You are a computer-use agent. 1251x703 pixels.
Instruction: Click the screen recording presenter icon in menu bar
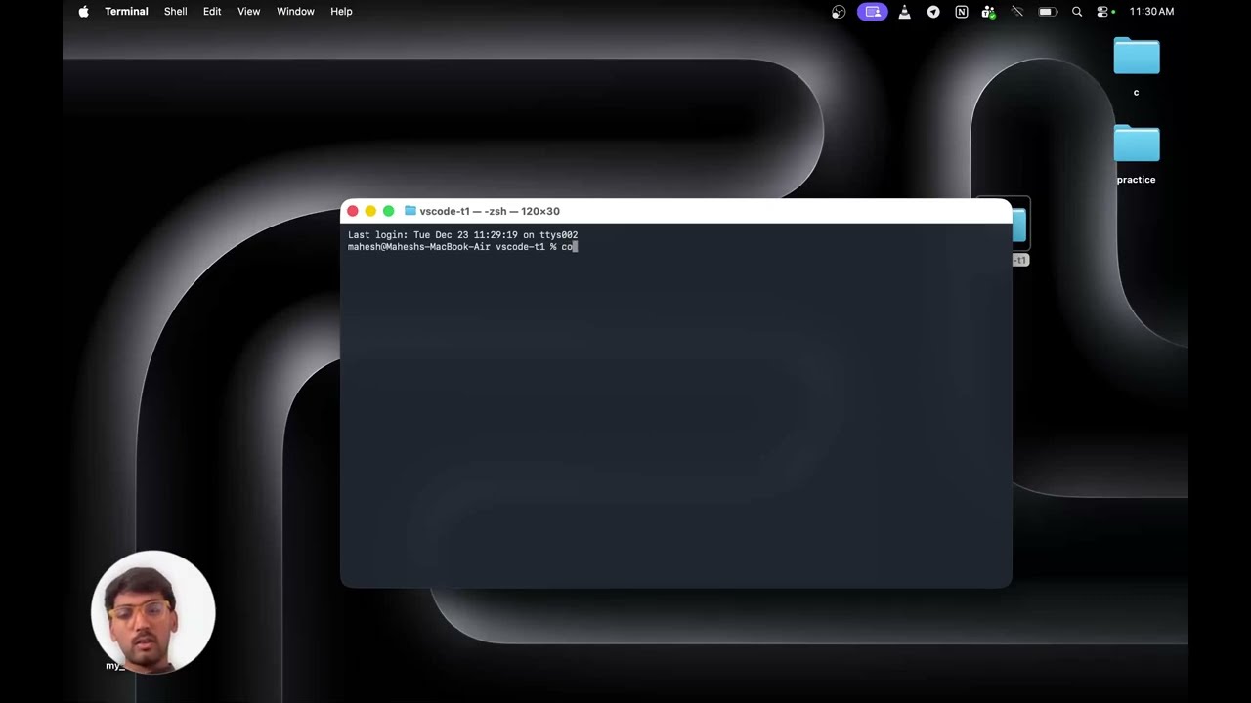873,12
